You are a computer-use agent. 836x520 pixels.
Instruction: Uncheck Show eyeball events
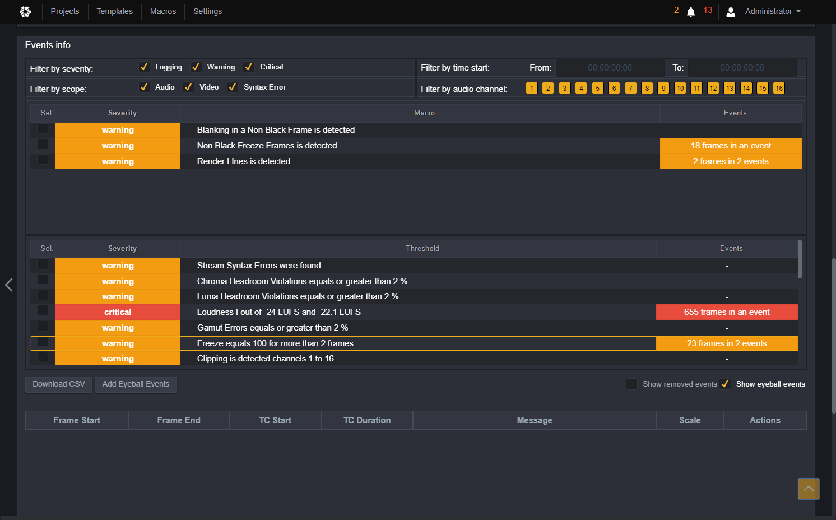(725, 384)
